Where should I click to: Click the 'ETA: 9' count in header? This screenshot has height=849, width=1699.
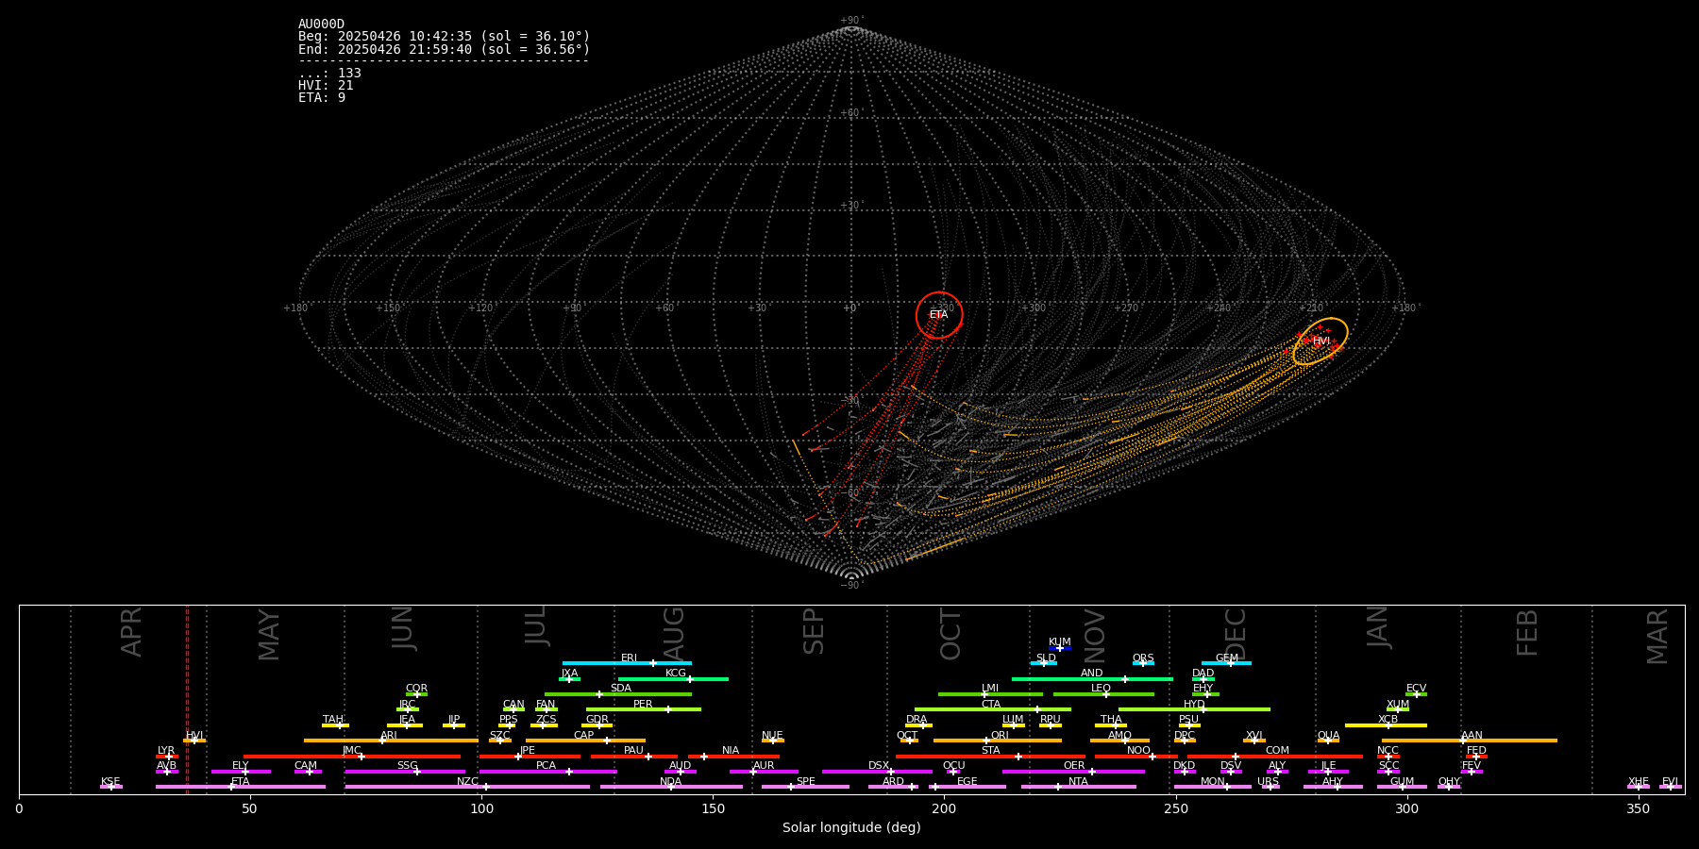click(x=322, y=98)
